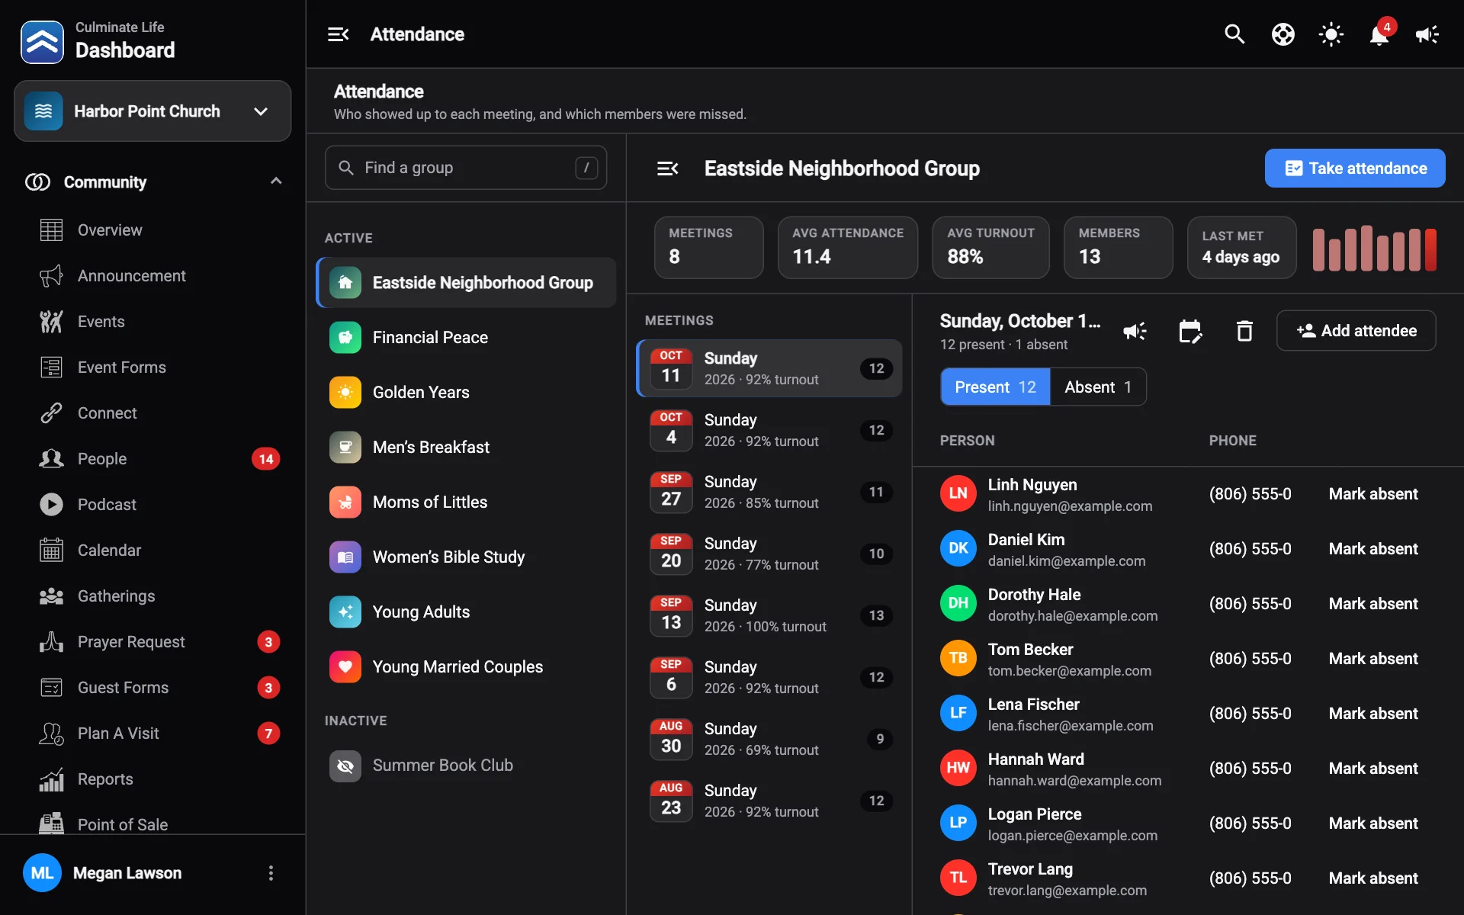
Task: Open Announcement in sidebar
Action: tap(152, 276)
